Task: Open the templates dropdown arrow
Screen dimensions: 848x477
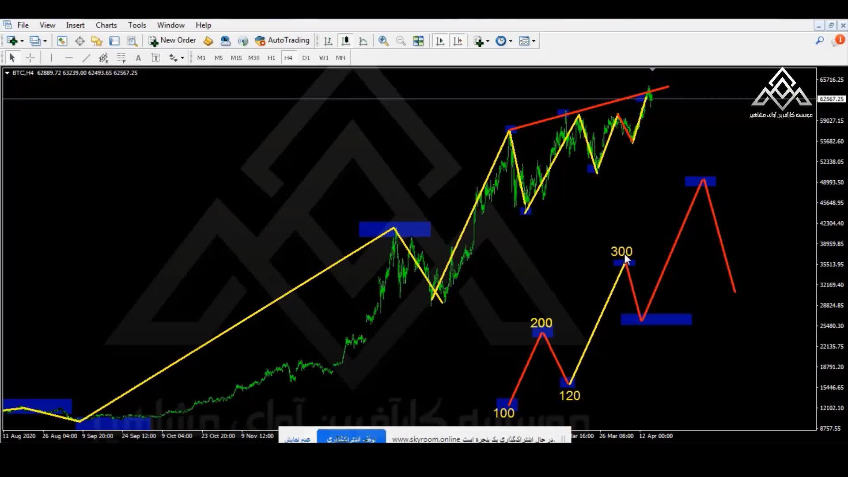Action: click(534, 41)
